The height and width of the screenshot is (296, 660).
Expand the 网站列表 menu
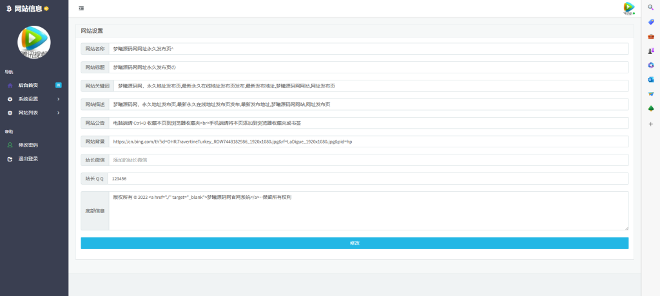coord(34,113)
